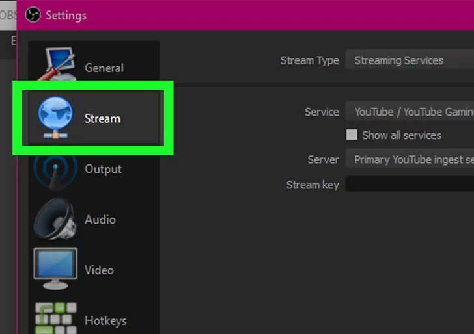Open Audio settings by its text label
Screen dimensions: 474x334
coord(100,220)
